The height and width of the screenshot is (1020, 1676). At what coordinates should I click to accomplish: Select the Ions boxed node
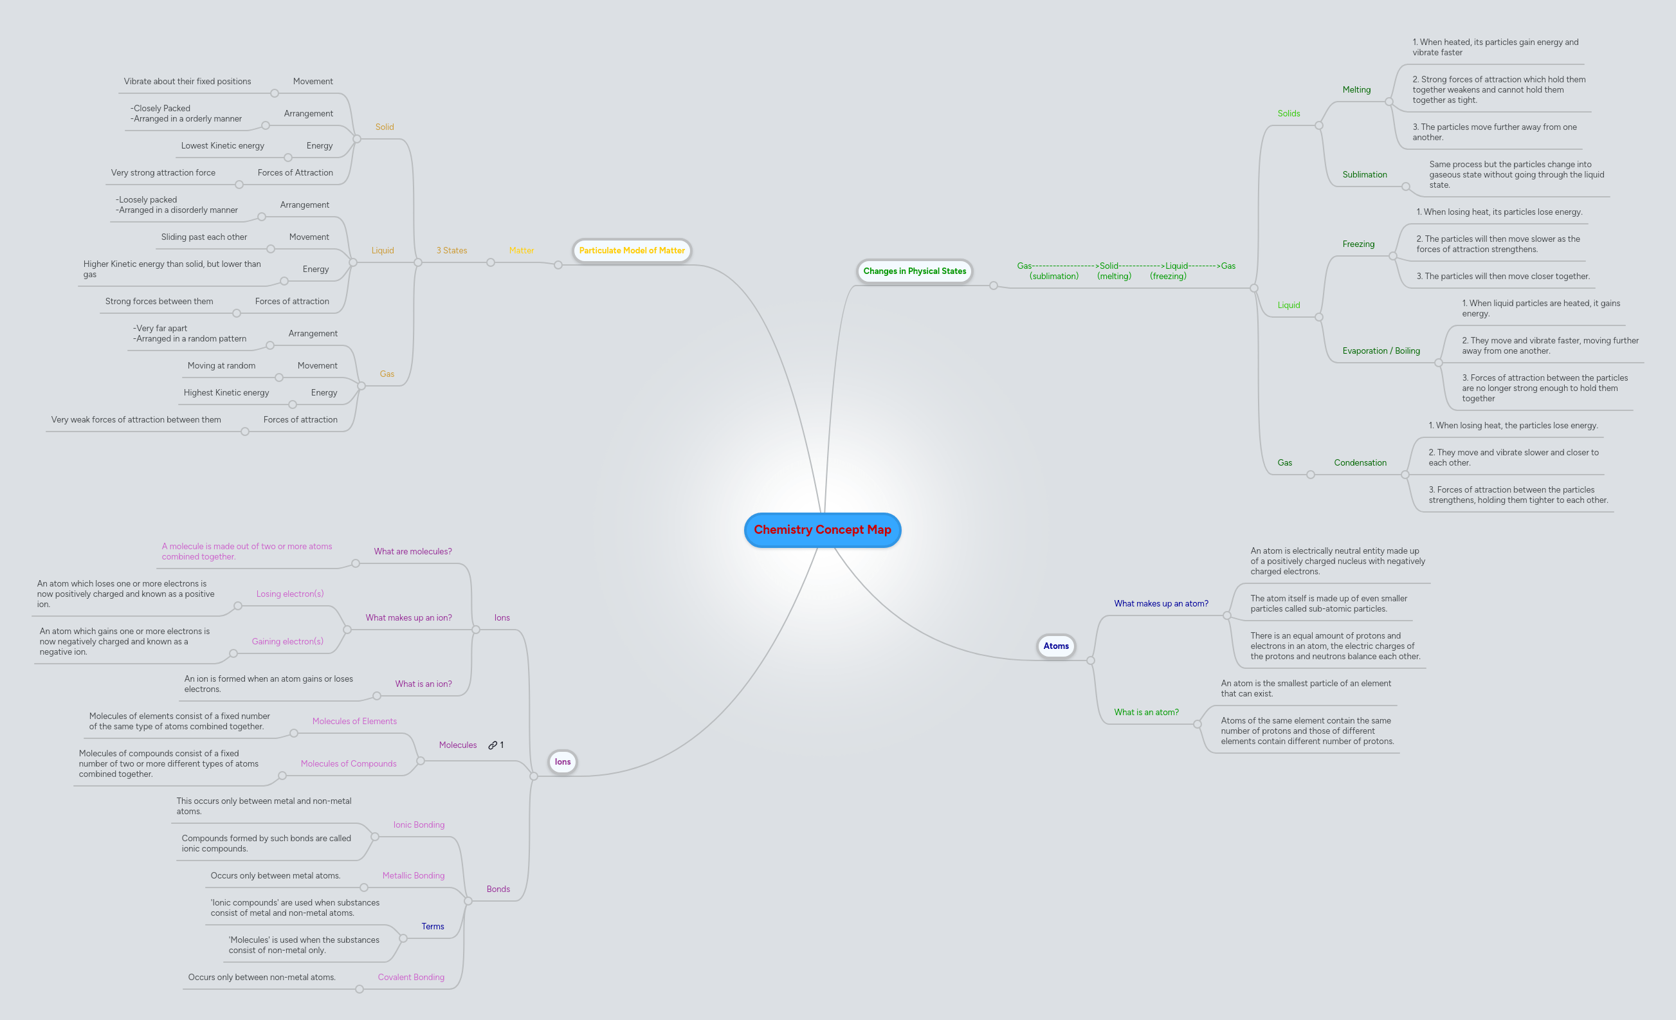[562, 762]
